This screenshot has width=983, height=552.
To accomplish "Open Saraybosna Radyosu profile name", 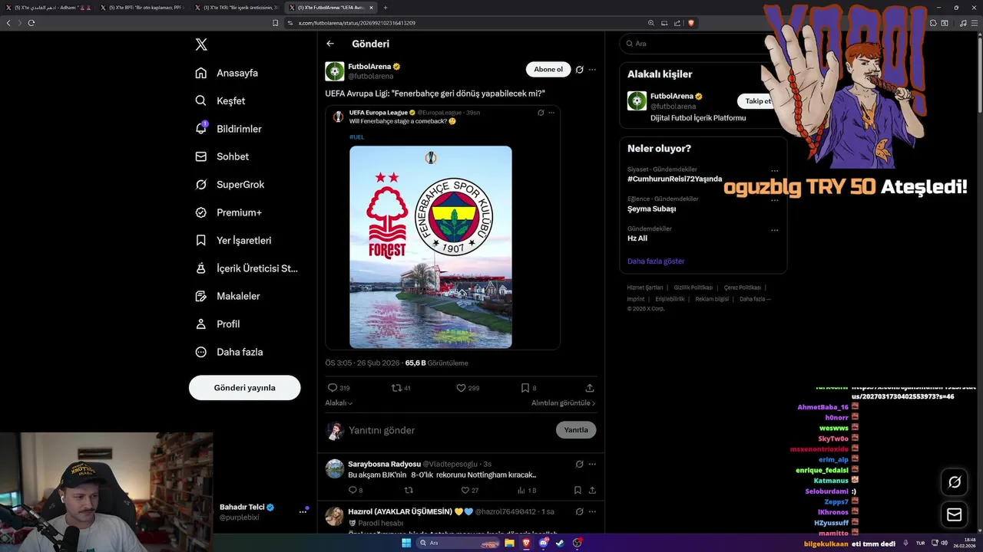I will click(384, 464).
